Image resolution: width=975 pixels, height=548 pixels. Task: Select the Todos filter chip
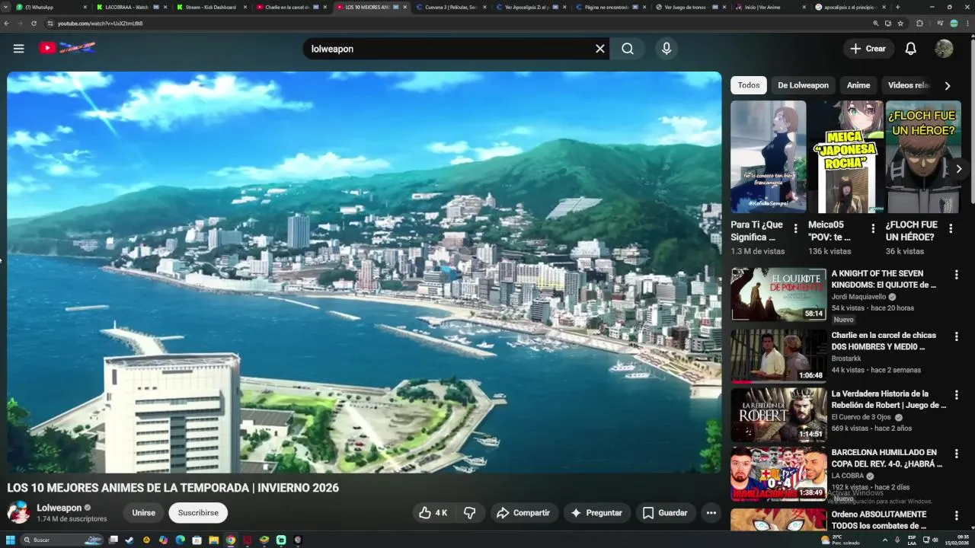[749, 85]
